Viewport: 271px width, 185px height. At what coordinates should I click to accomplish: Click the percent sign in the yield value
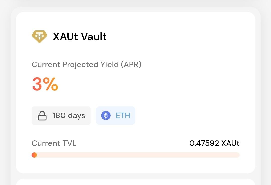click(51, 84)
